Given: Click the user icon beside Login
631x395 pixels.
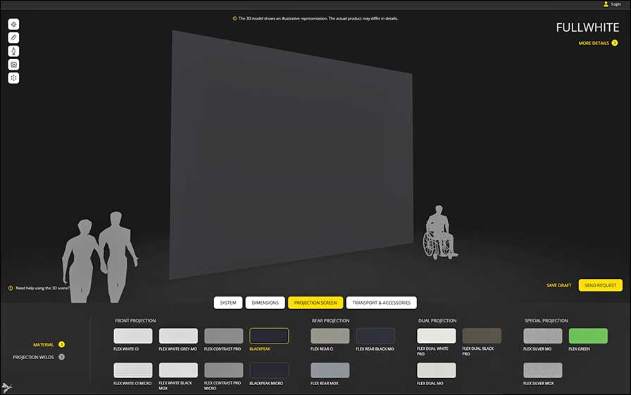Looking at the screenshot, I should (x=606, y=4).
